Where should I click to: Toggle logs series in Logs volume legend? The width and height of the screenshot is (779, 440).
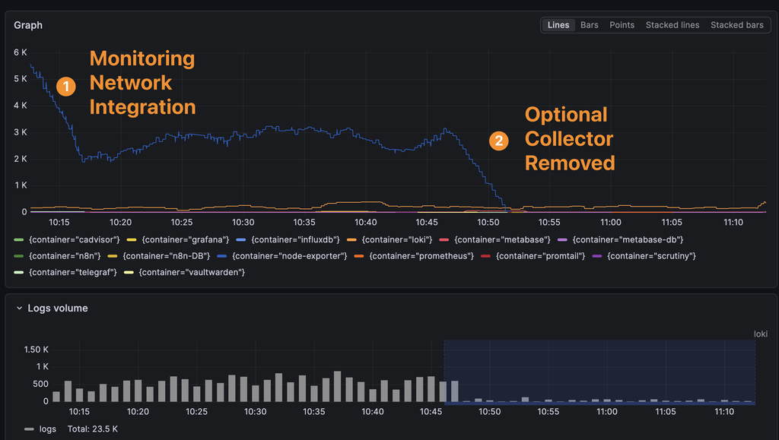click(48, 429)
